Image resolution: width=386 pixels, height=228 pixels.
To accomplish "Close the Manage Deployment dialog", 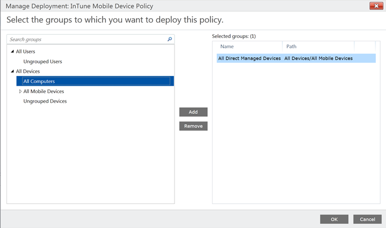I will click(376, 6).
